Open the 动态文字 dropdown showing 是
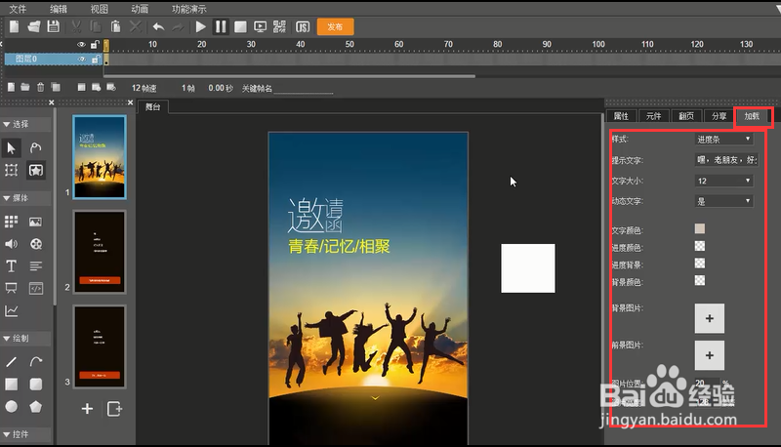Viewport: 781px width, 447px height. pos(723,201)
